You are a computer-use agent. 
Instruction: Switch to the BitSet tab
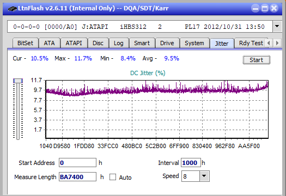click(x=26, y=43)
